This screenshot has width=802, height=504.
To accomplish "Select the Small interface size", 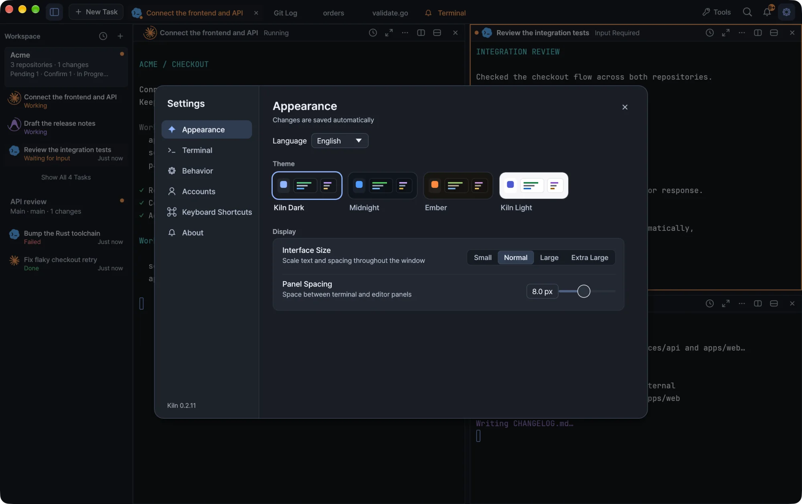I will [483, 258].
